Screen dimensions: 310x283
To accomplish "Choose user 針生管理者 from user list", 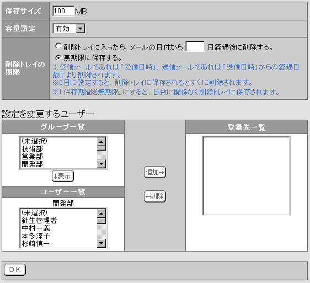I will click(x=58, y=221).
